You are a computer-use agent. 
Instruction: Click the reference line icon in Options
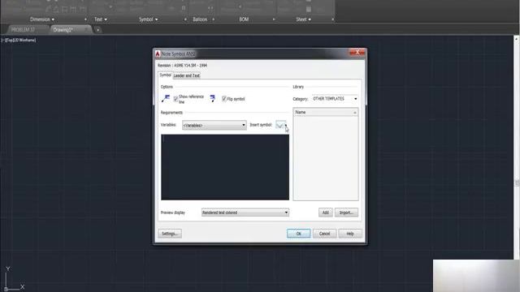(166, 98)
